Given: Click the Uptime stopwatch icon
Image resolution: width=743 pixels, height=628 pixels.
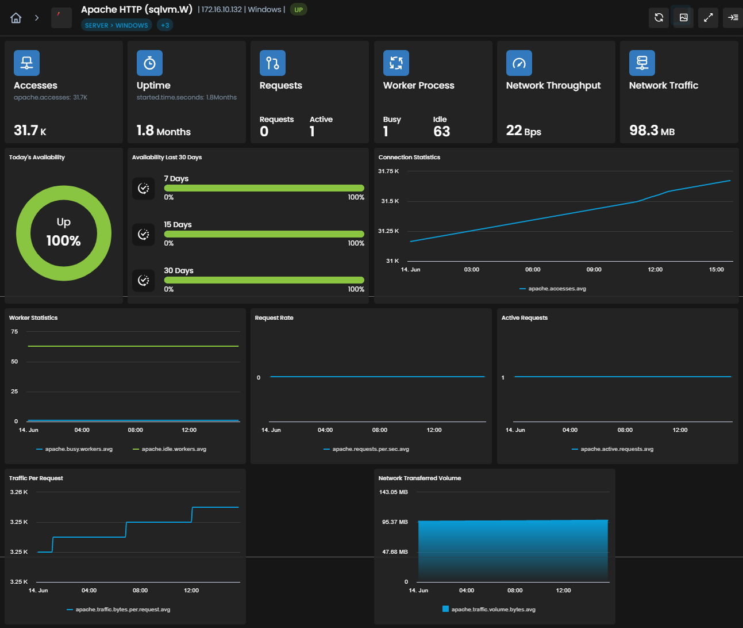Looking at the screenshot, I should click(149, 63).
